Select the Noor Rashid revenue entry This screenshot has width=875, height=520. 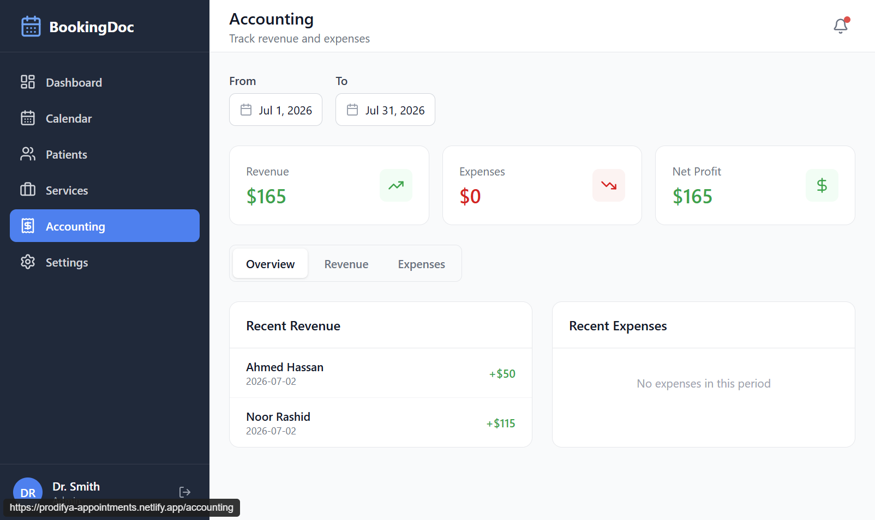point(381,423)
